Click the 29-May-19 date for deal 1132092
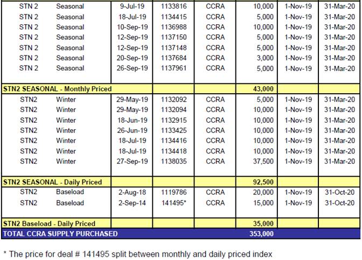This screenshot has height=260, width=362. (132, 100)
